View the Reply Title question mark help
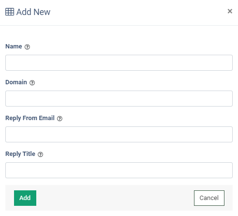 pos(40,154)
